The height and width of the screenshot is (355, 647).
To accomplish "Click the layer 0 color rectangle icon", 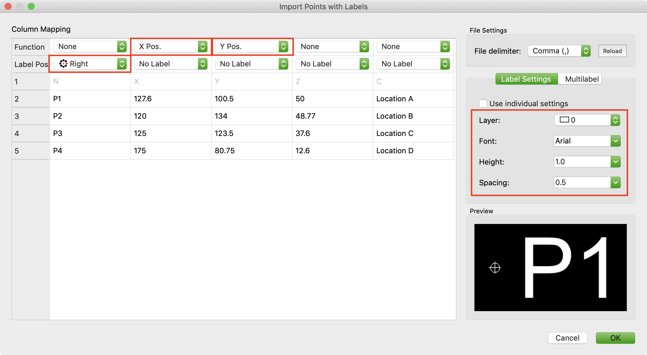I will 564,120.
